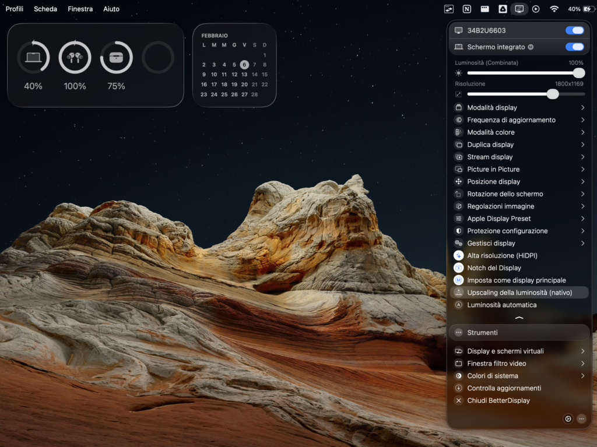Open the Finestra menu
The height and width of the screenshot is (447, 597).
coord(80,9)
